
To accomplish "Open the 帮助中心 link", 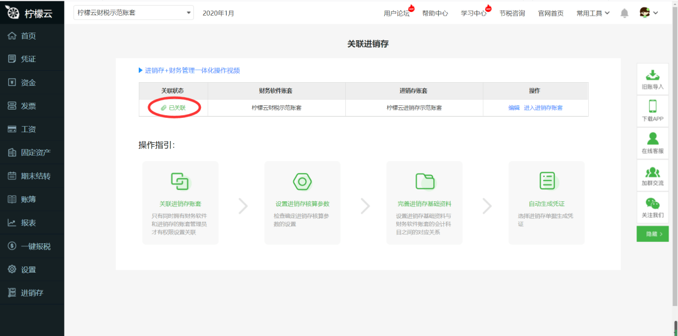I will coord(435,13).
